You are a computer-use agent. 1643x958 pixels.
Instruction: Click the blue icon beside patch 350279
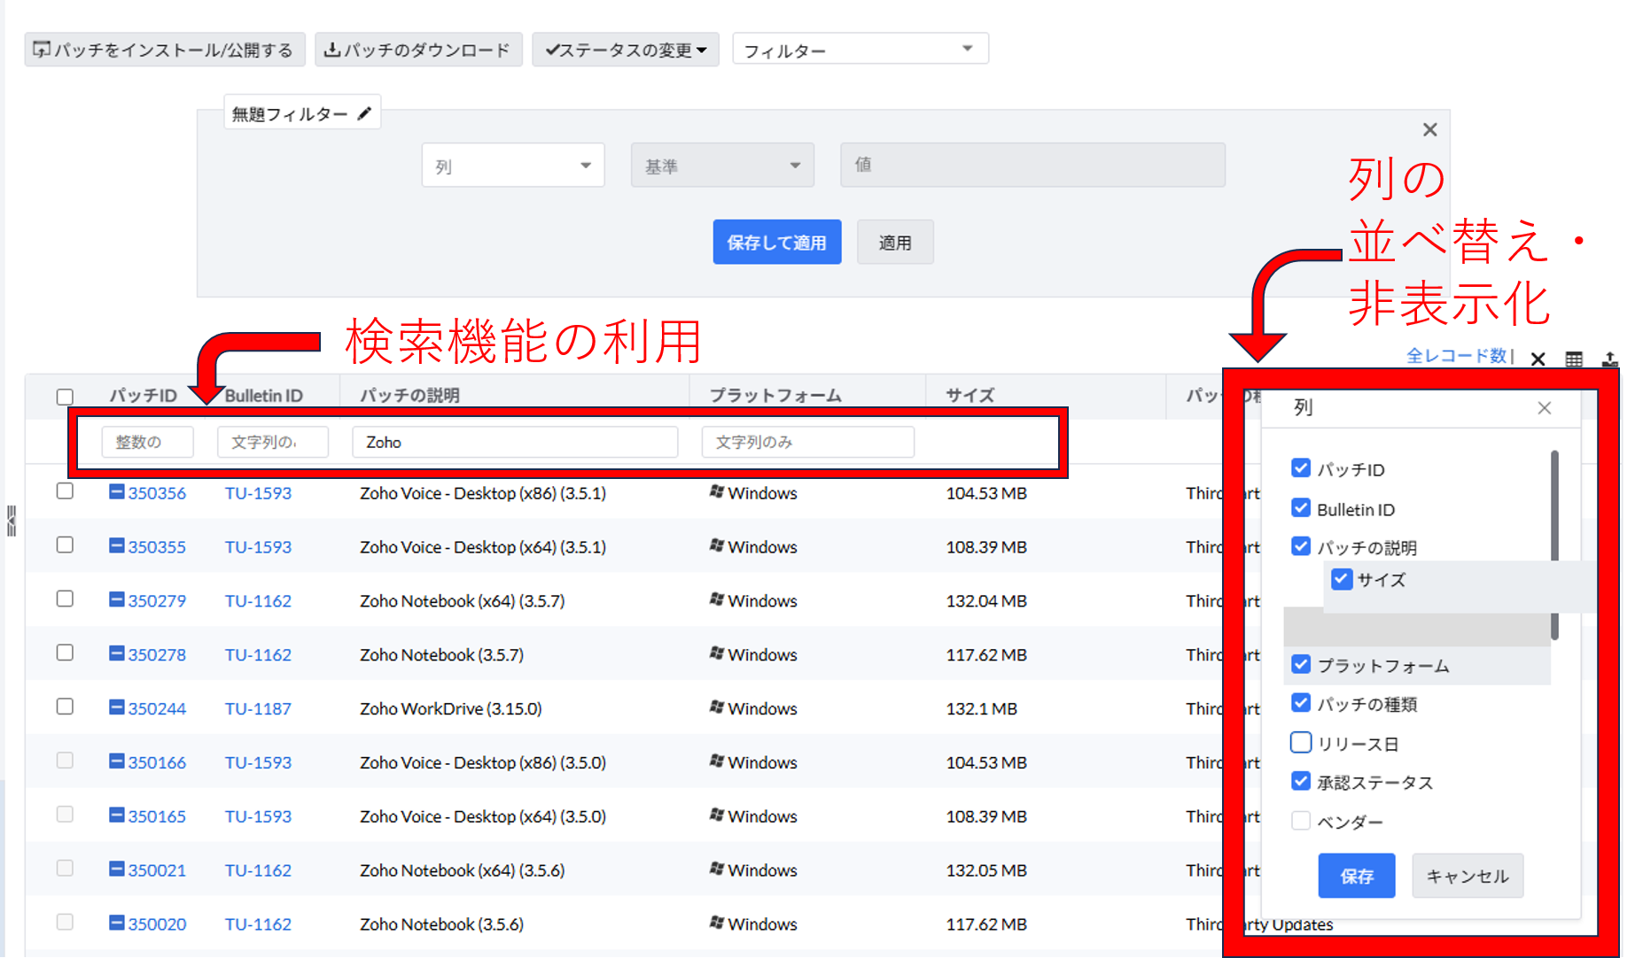[x=116, y=599]
